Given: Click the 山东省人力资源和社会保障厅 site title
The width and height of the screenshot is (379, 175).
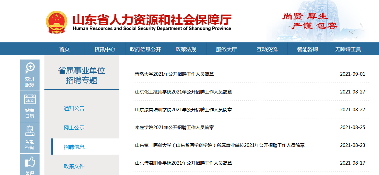Looking at the screenshot, I should pyautogui.click(x=152, y=20).
